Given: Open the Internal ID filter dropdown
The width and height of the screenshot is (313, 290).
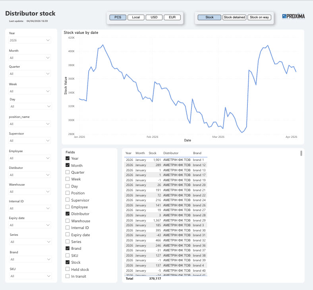Looking at the screenshot, I should coord(29,208).
